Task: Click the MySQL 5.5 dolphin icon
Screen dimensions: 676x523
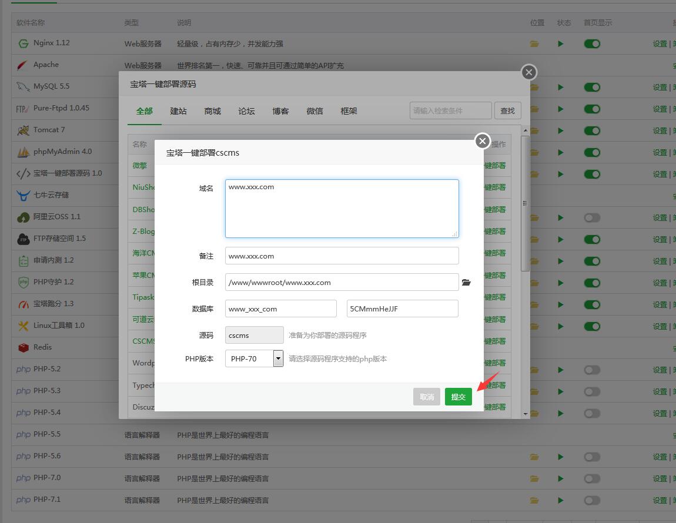Action: [x=23, y=86]
